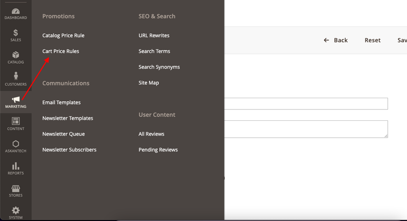Open the Dashboard sidebar icon
Image resolution: width=407 pixels, height=221 pixels.
tap(15, 11)
